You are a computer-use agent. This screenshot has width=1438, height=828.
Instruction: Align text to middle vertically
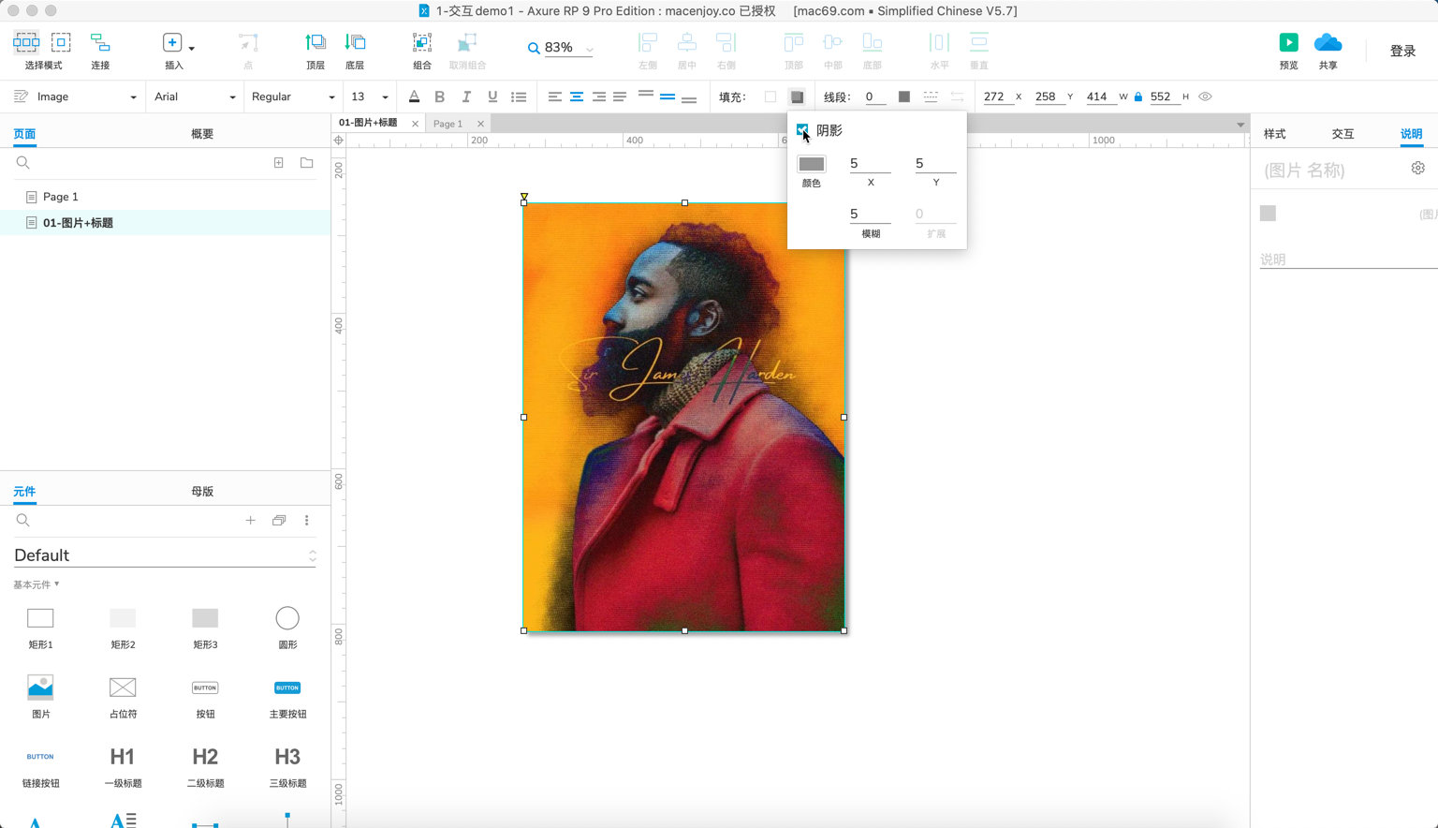668,96
